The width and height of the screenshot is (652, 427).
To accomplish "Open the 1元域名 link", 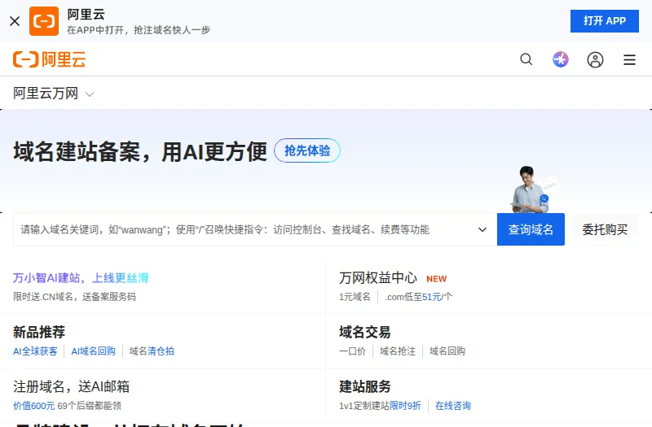I will [355, 297].
